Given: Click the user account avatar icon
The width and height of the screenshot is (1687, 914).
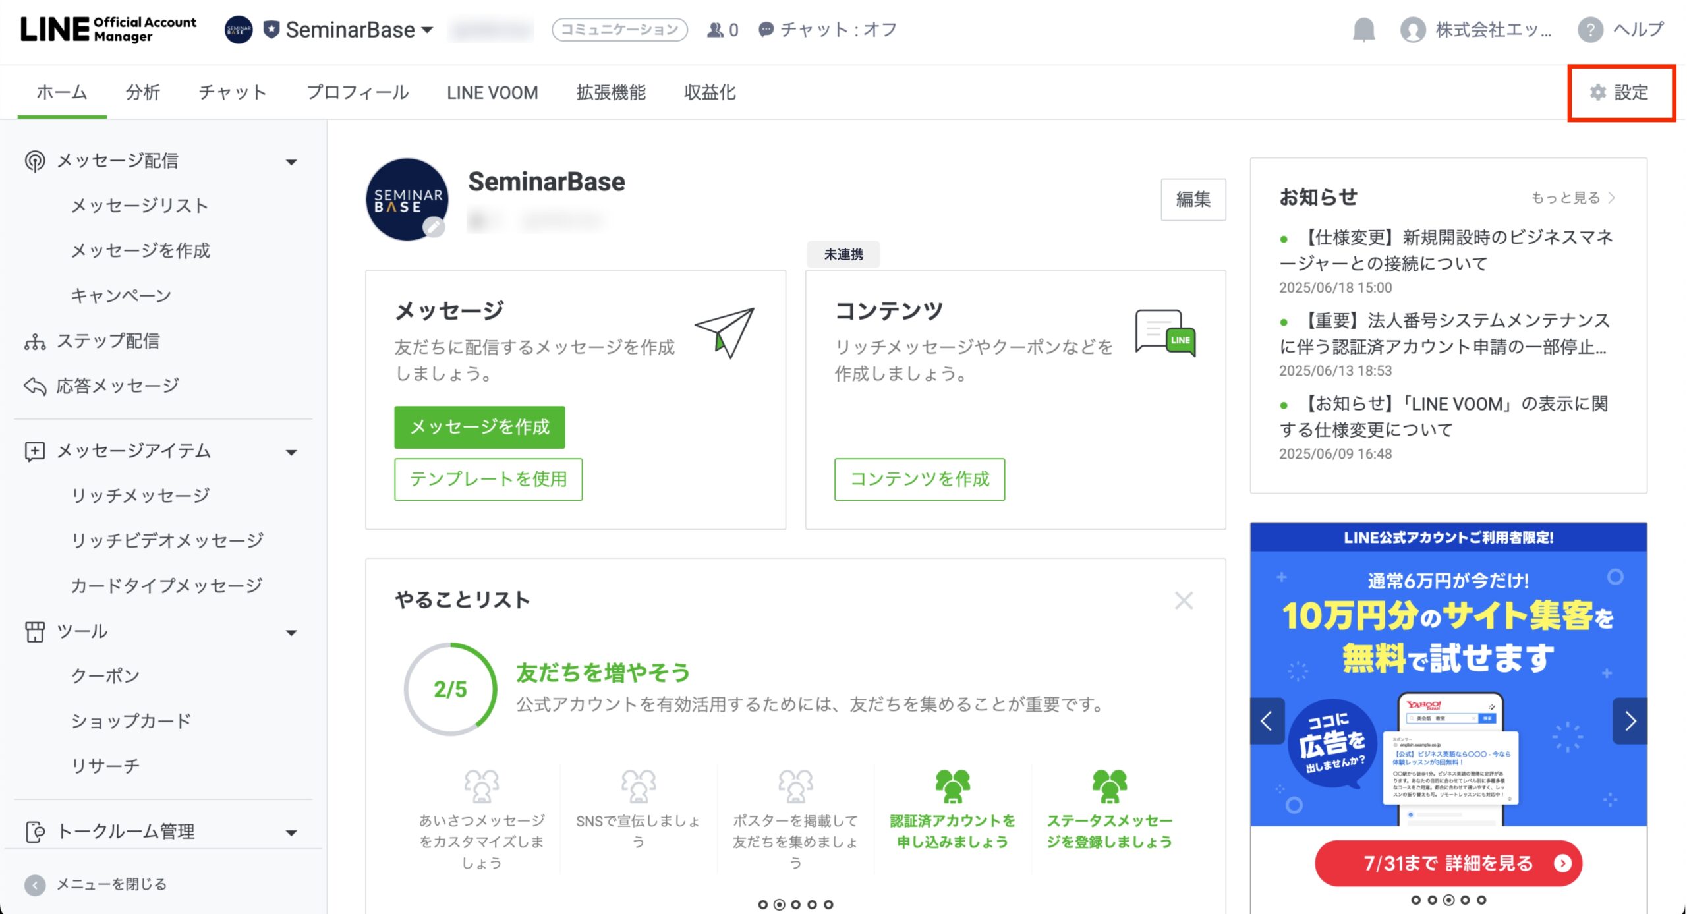Looking at the screenshot, I should (1412, 30).
